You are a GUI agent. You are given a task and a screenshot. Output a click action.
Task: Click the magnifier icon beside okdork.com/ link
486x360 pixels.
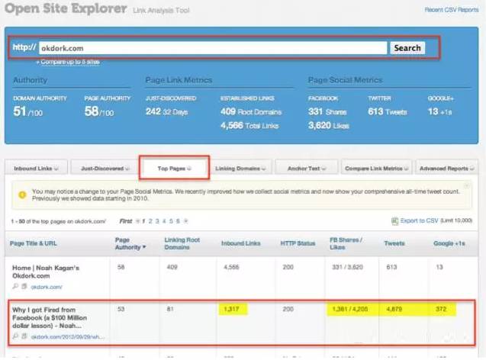coord(15,286)
